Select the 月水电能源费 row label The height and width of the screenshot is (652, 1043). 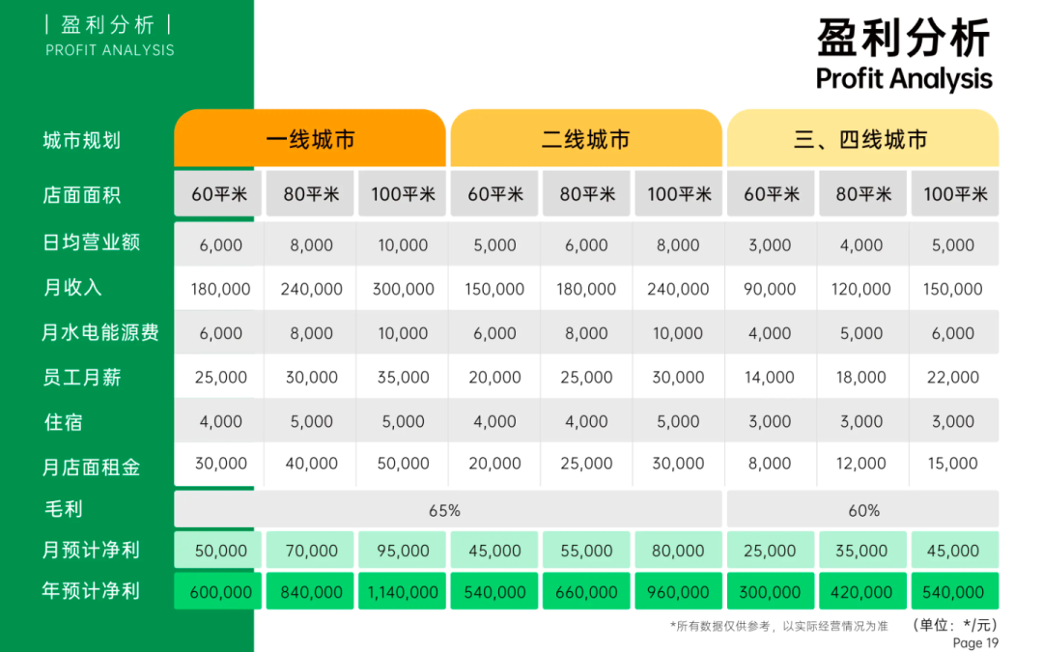click(x=100, y=332)
